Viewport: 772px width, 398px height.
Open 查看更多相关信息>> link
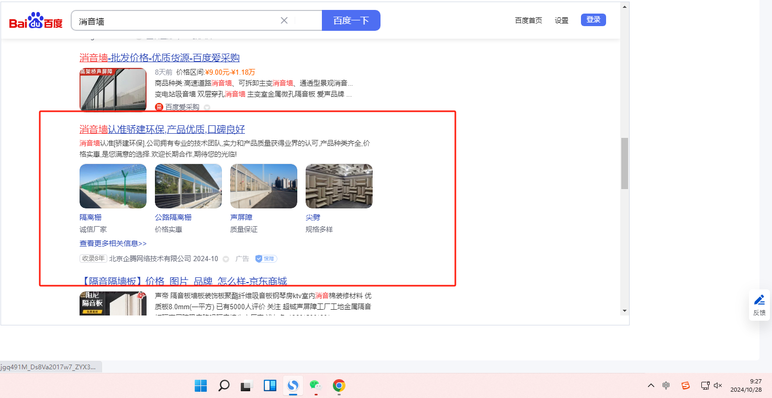(x=113, y=243)
